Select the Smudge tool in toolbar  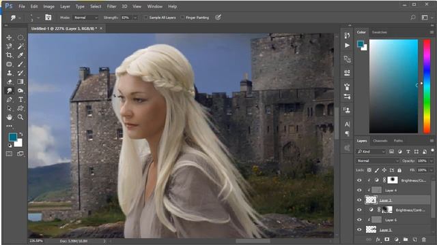tap(9, 91)
